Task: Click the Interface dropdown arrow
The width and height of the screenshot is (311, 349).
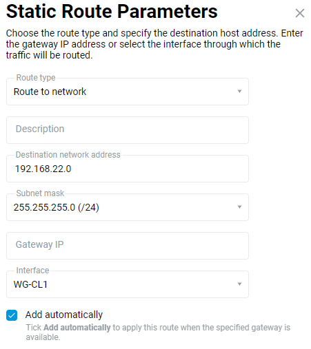Action: [239, 284]
